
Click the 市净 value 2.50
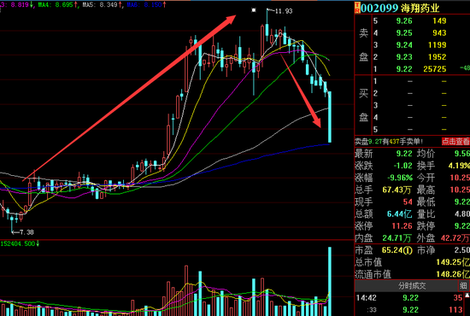462,250
